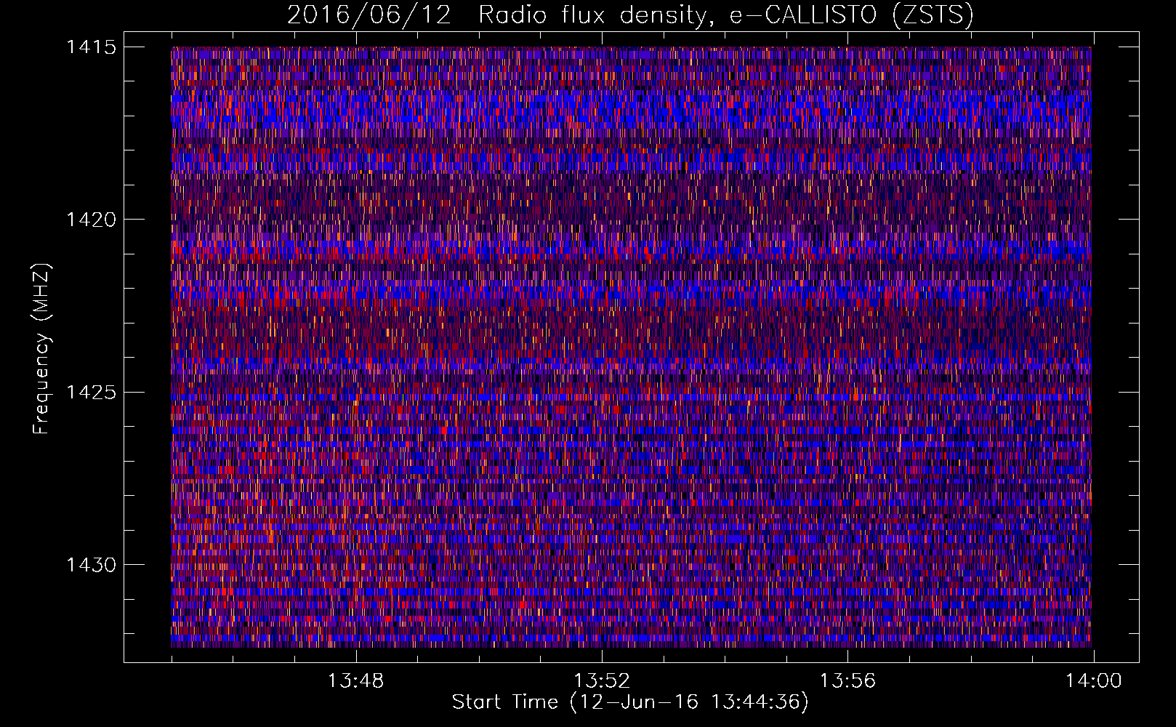The width and height of the screenshot is (1176, 727).
Task: Click the 'Frequency (MHZ)' axis title
Action: 41,349
